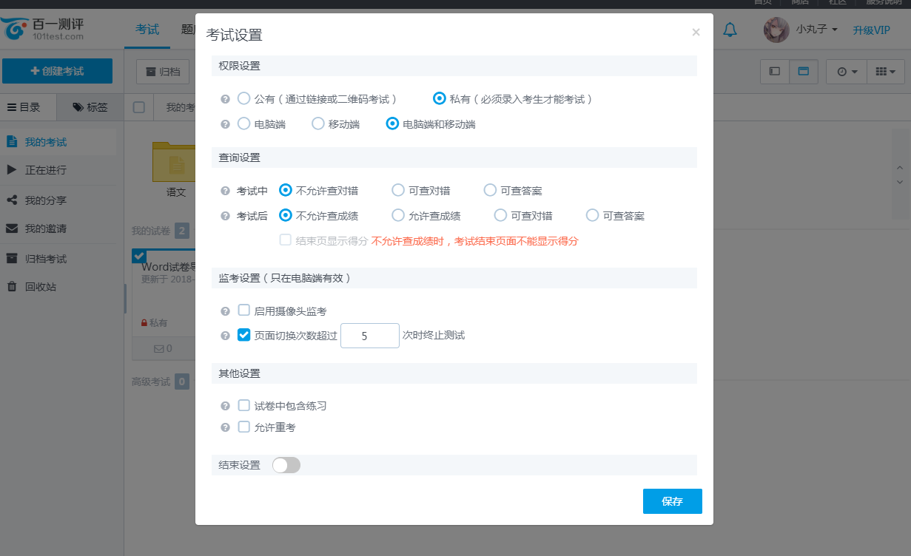This screenshot has width=911, height=556.
Task: Select 私有 access radio button
Action: click(x=440, y=98)
